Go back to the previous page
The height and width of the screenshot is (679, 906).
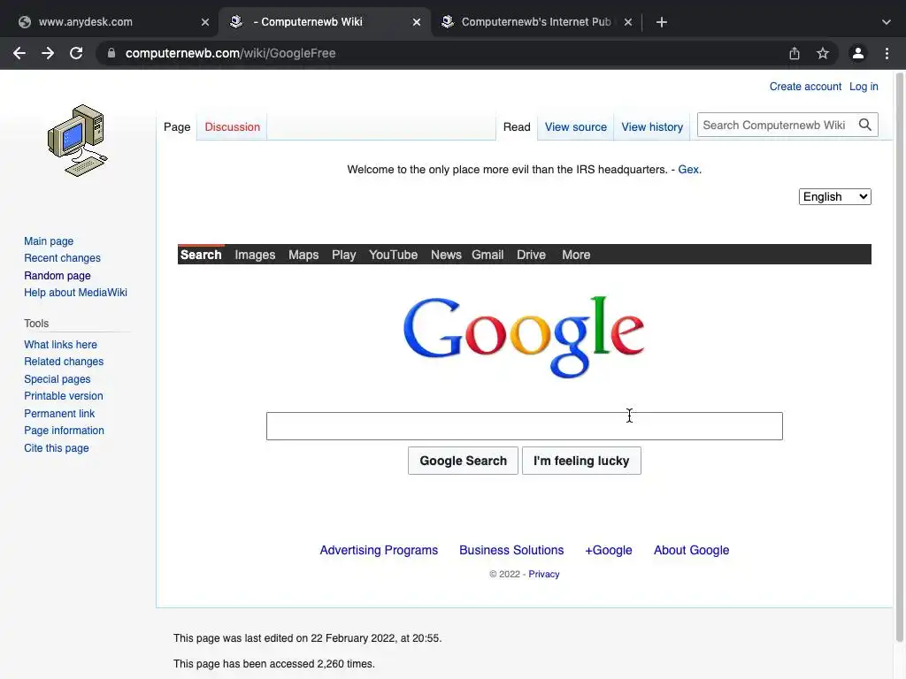[19, 53]
